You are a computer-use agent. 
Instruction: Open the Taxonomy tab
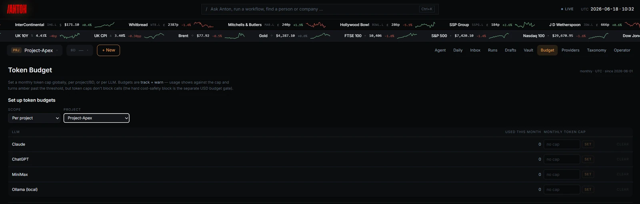tap(596, 50)
